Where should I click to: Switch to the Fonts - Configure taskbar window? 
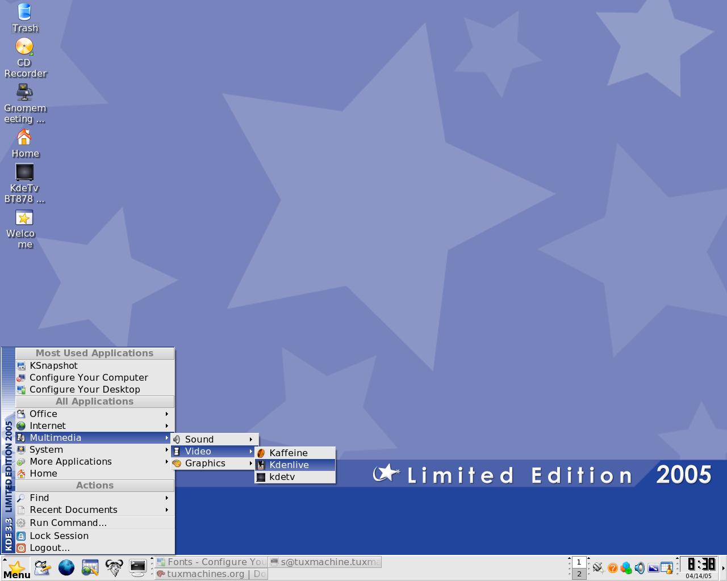tap(211, 562)
